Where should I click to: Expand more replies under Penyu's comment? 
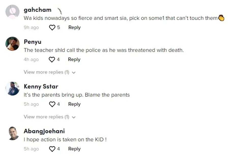coord(47,72)
